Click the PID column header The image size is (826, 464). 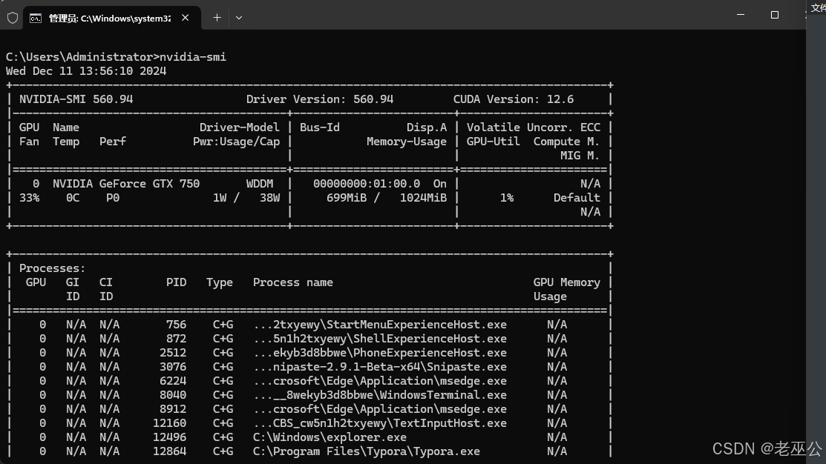tap(177, 282)
